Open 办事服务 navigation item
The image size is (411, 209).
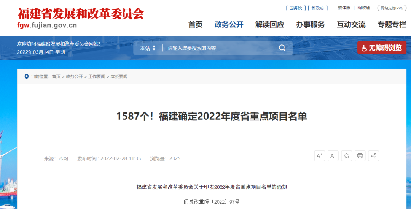click(x=310, y=25)
